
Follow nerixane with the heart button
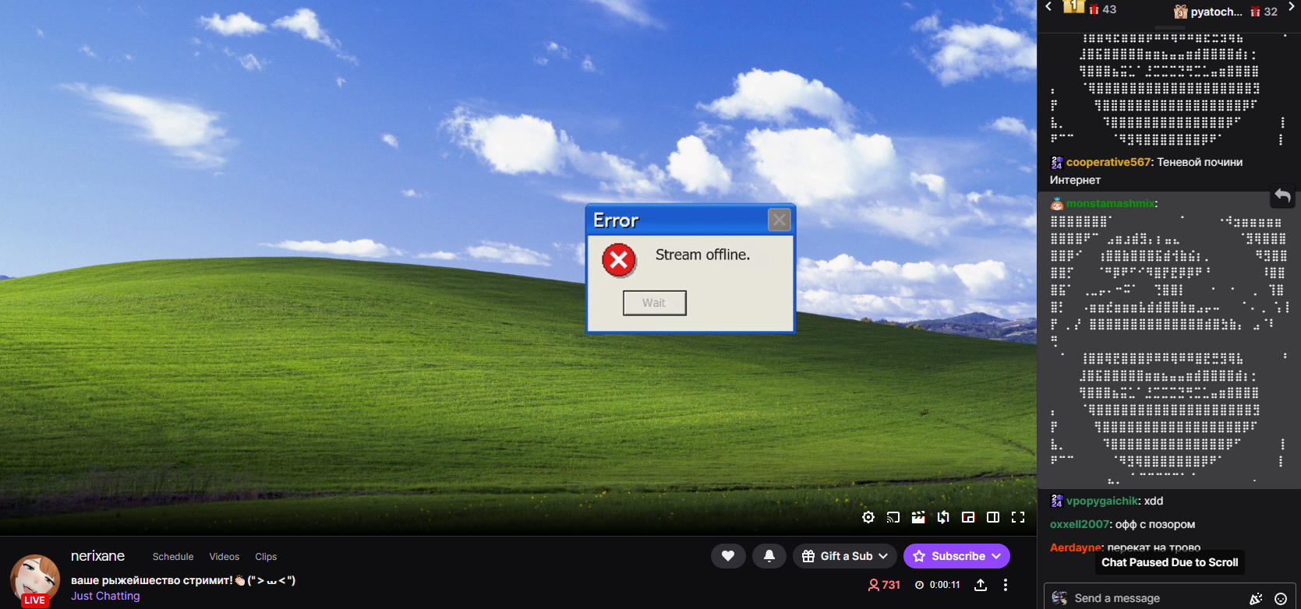(x=728, y=556)
